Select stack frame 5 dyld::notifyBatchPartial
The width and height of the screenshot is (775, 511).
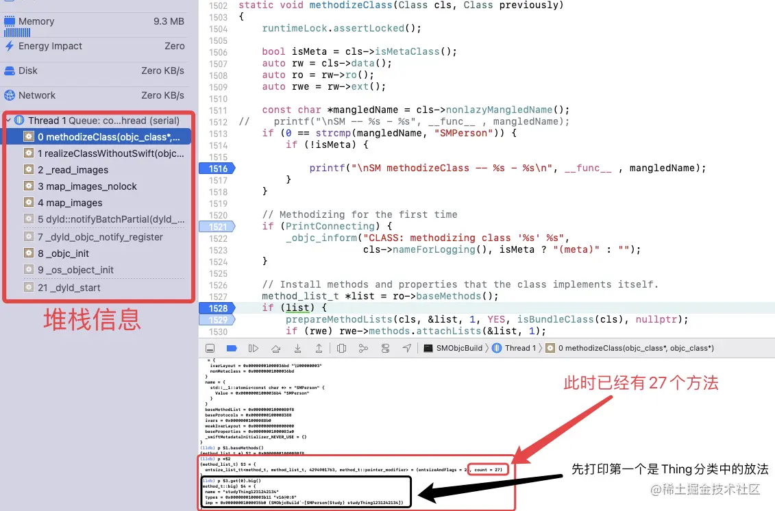point(99,219)
